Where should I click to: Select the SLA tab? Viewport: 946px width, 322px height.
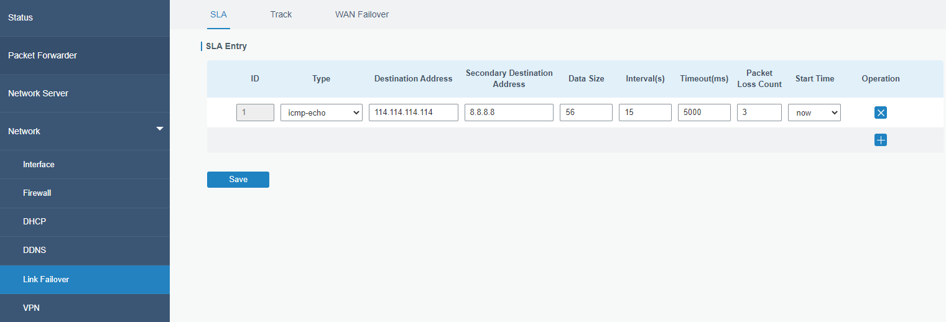coord(218,14)
